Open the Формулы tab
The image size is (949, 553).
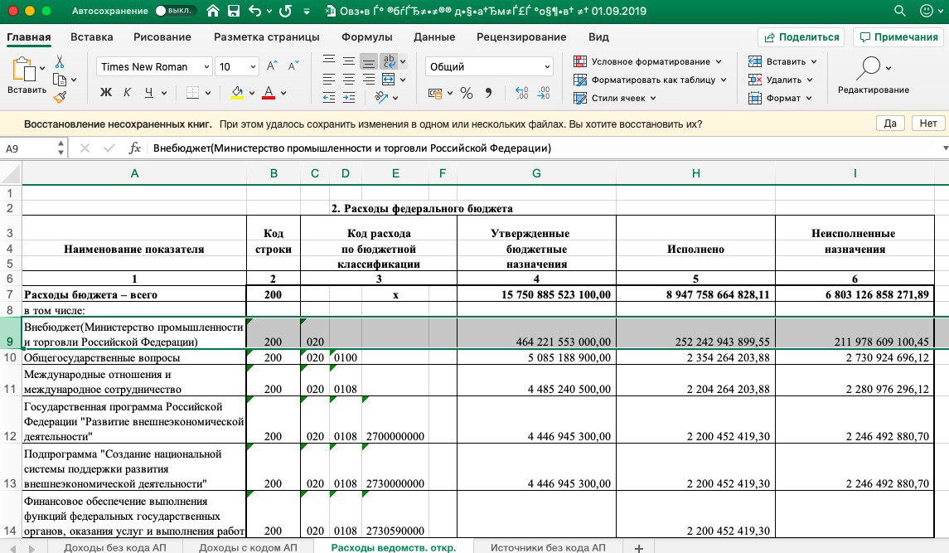[x=367, y=37]
